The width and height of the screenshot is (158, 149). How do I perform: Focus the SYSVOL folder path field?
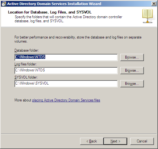[66, 84]
